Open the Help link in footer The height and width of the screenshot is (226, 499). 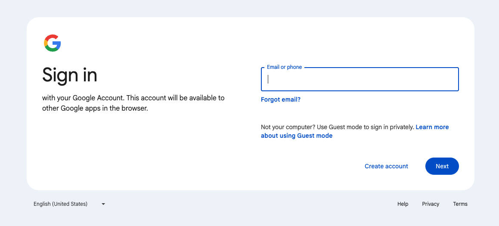click(403, 204)
